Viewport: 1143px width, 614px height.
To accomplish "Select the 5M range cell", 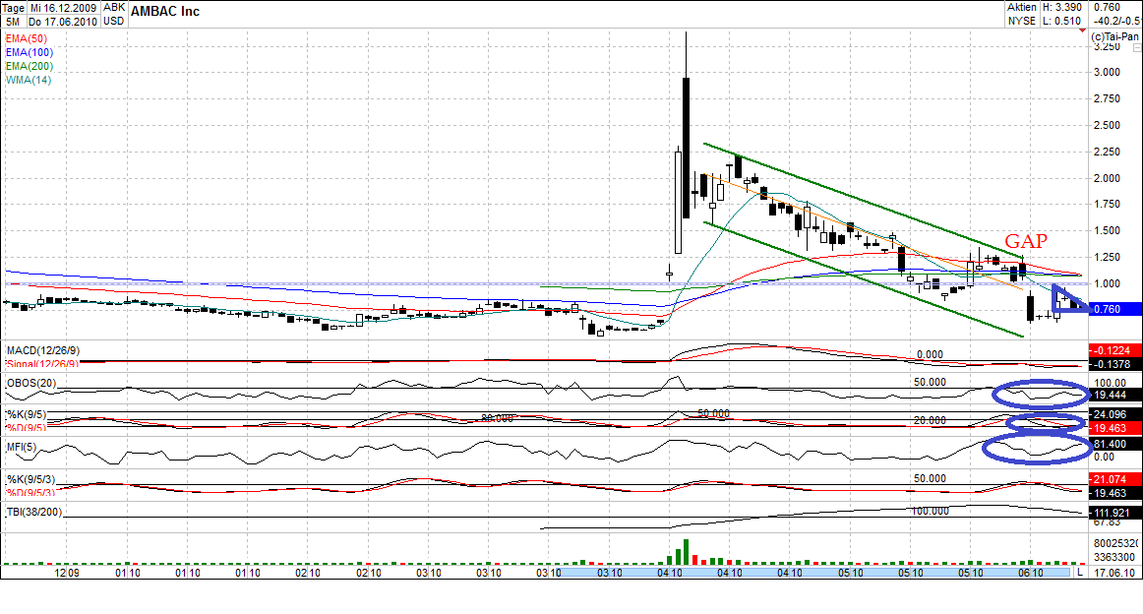I will click(x=13, y=22).
